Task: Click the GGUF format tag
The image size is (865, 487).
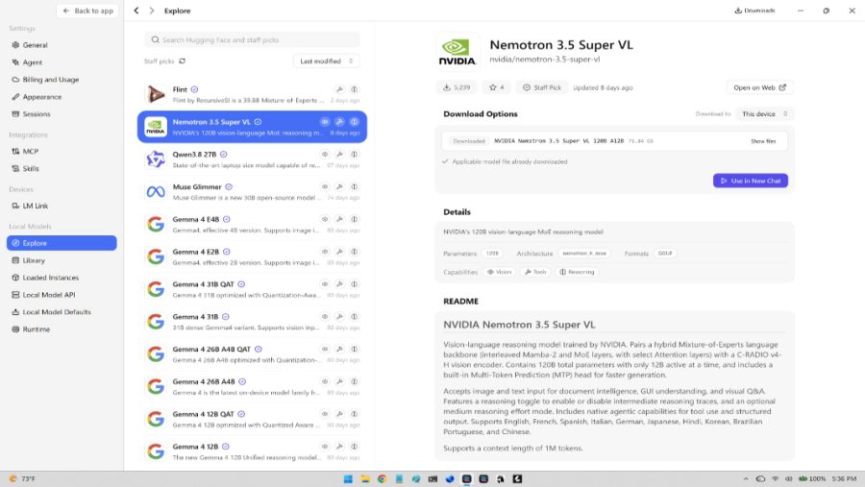Action: 665,254
